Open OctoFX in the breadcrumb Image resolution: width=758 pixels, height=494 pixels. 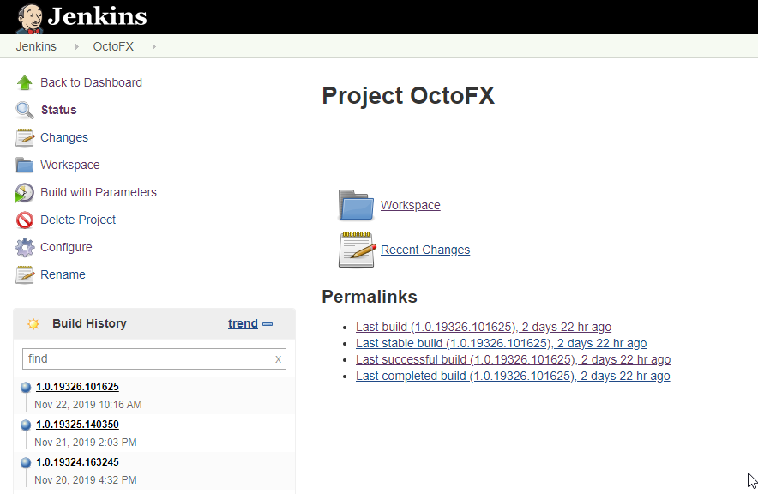[x=113, y=46]
